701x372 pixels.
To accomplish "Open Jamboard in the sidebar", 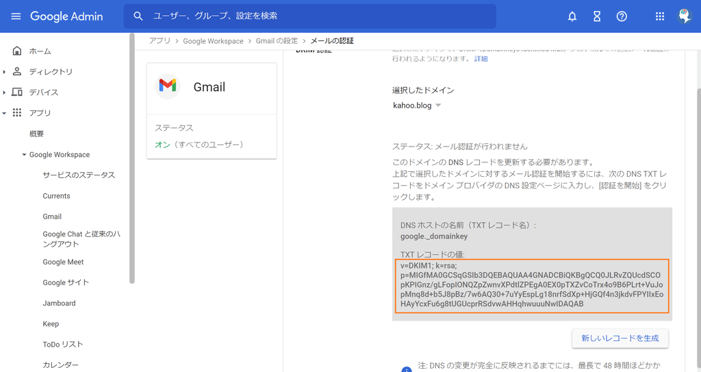I will [59, 303].
